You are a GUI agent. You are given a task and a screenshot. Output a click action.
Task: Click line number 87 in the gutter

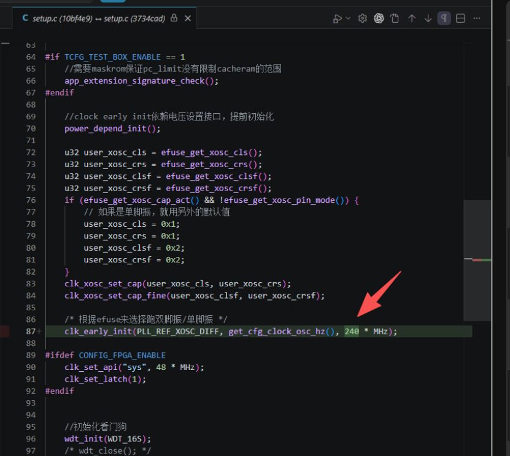pyautogui.click(x=31, y=332)
